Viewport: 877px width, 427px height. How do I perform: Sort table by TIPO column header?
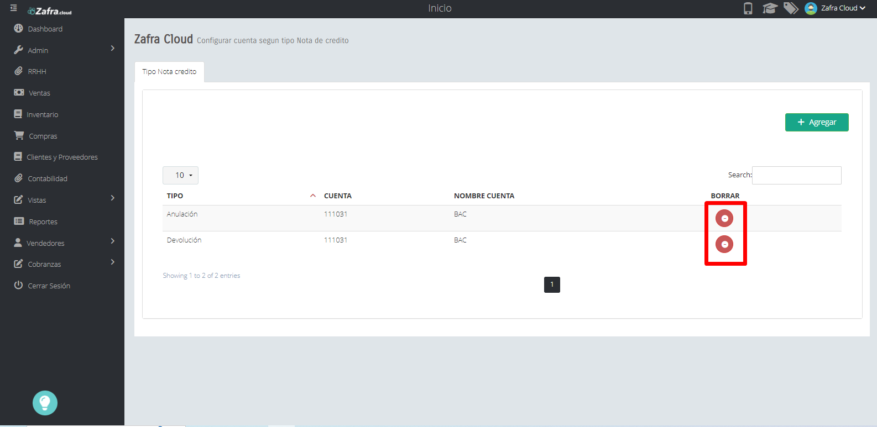(x=175, y=196)
